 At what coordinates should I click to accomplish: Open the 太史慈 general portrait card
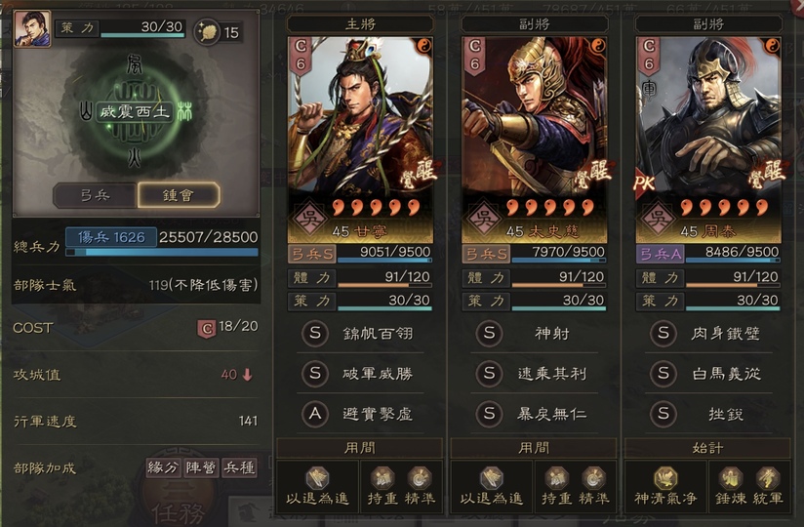535,140
